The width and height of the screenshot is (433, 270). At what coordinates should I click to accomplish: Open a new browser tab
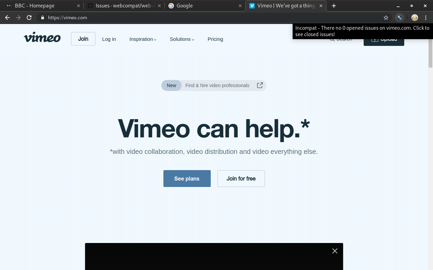pyautogui.click(x=334, y=6)
